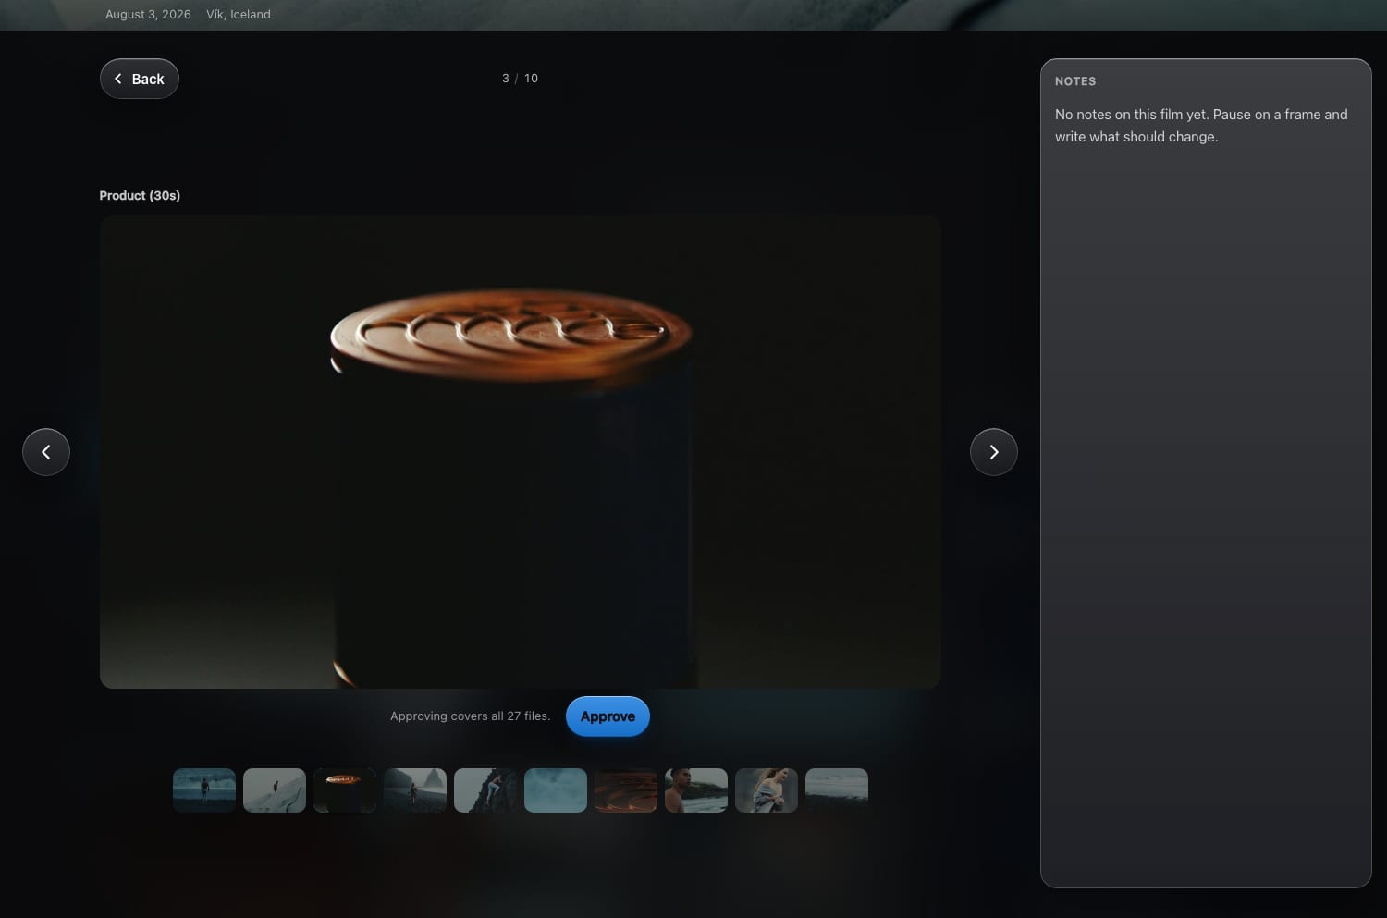Advance to the next film with right arrow
The image size is (1387, 918).
(994, 452)
